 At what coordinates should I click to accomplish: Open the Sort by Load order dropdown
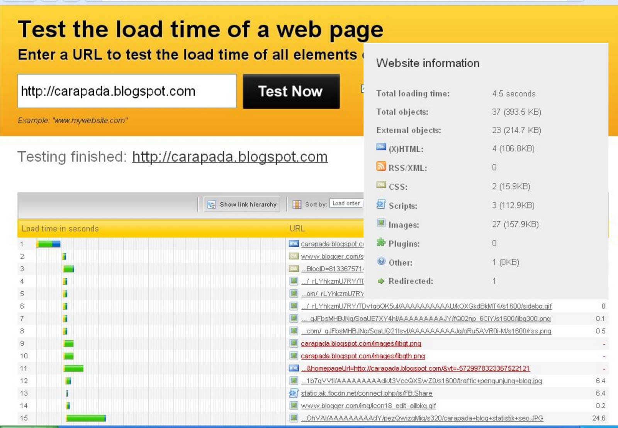(x=346, y=204)
